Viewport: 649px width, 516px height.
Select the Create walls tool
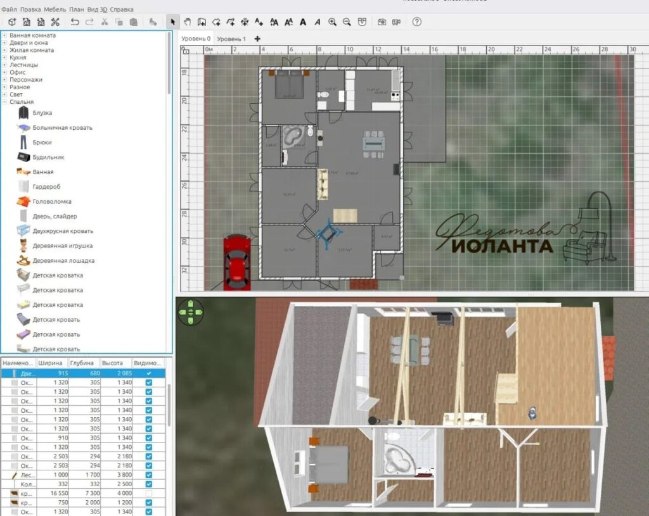pos(202,22)
